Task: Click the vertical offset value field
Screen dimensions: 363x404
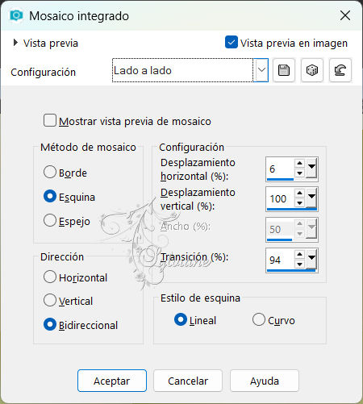Action: pos(280,198)
